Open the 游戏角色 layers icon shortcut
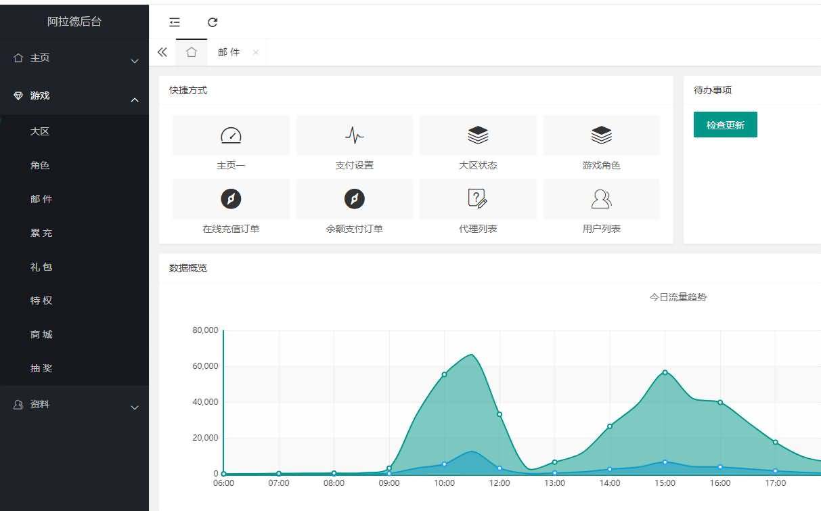 (601, 136)
